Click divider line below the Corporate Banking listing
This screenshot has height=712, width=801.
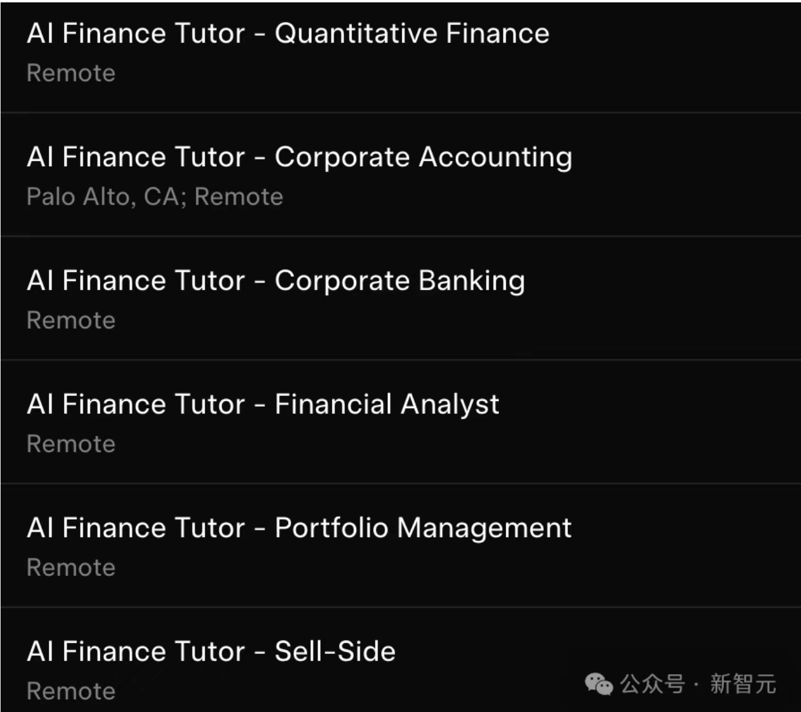[x=400, y=360]
